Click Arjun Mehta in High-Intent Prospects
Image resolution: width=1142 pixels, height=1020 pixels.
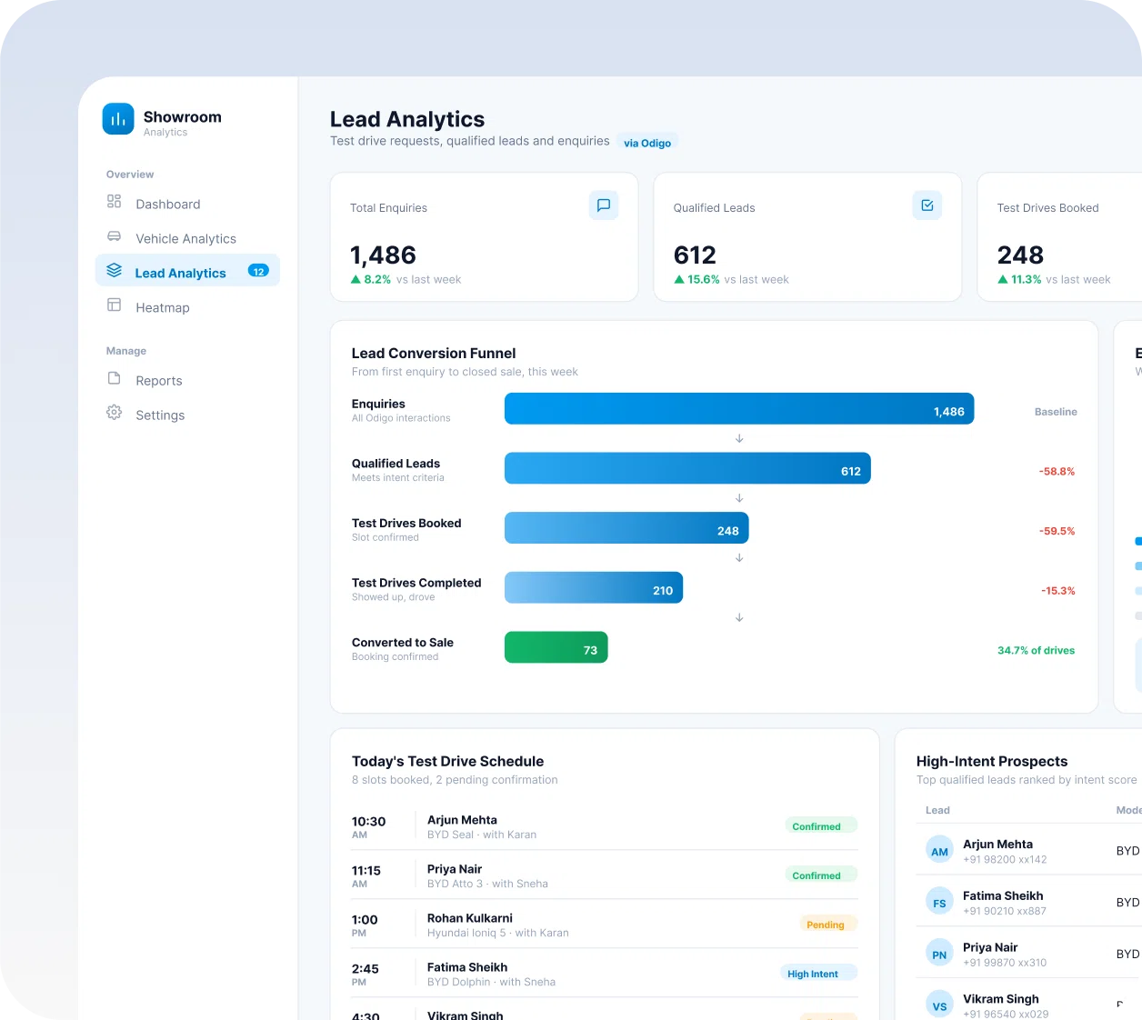[x=997, y=845]
